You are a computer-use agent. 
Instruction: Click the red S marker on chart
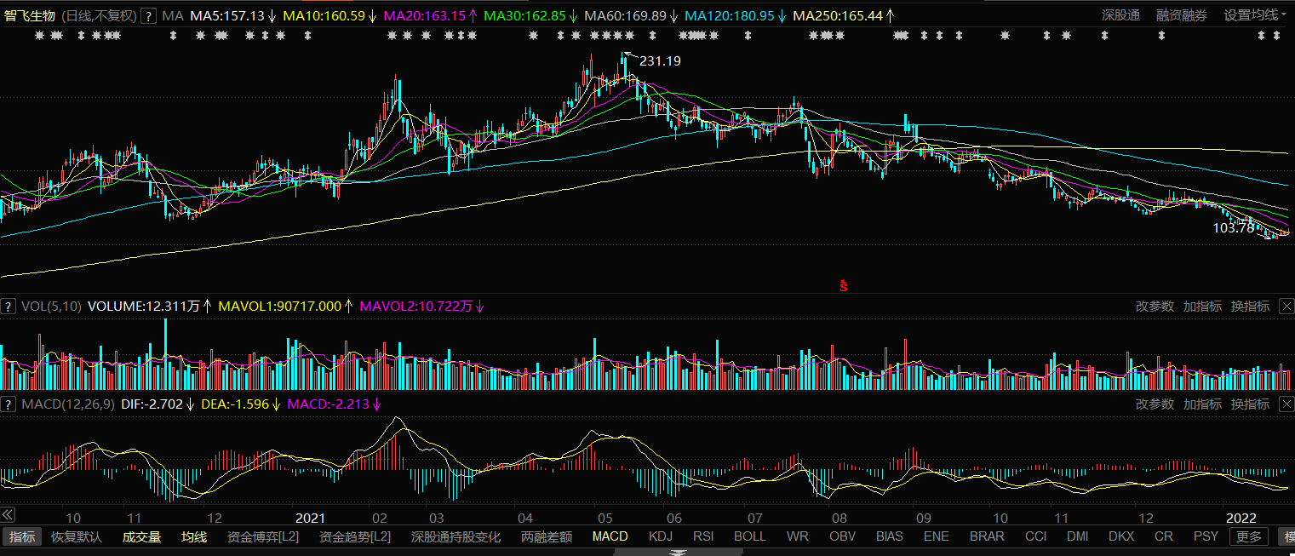click(844, 286)
